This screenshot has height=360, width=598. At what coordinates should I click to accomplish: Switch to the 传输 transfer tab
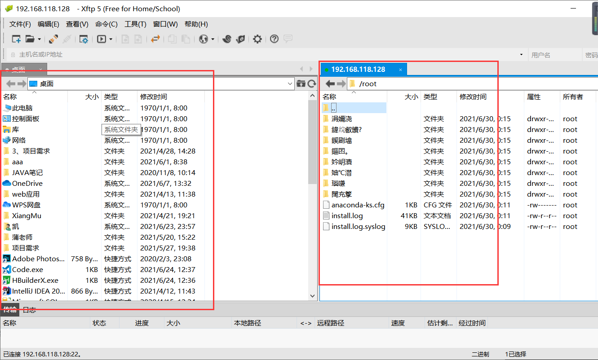coord(10,310)
